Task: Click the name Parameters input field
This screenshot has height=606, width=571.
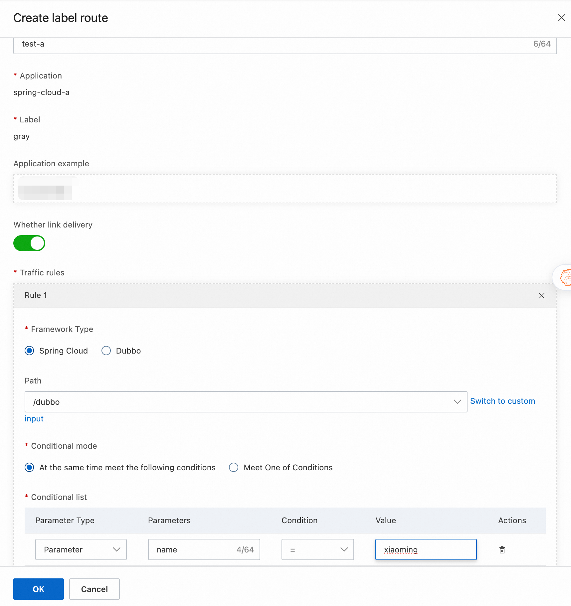Action: pos(204,549)
